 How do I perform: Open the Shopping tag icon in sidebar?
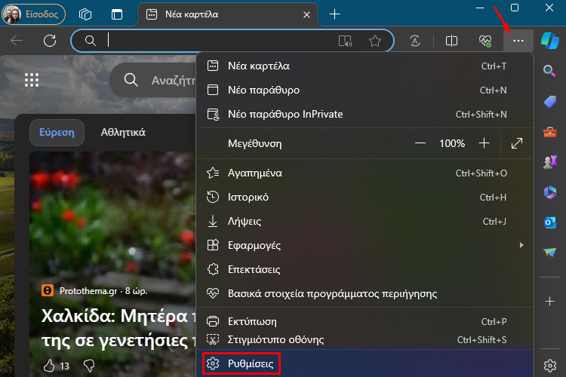click(549, 101)
